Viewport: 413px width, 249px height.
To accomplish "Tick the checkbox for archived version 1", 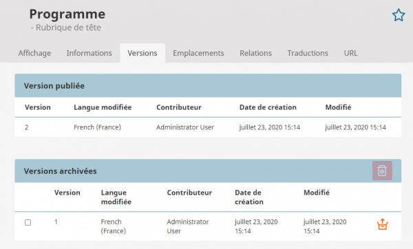I will tap(28, 222).
